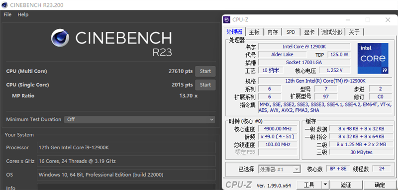Click the 8 x 48 KB + 8 x 32 KB L1 data value

pyautogui.click(x=361, y=129)
